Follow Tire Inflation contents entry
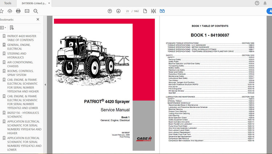Screen dimensions: 272x154 [x=211, y=80]
